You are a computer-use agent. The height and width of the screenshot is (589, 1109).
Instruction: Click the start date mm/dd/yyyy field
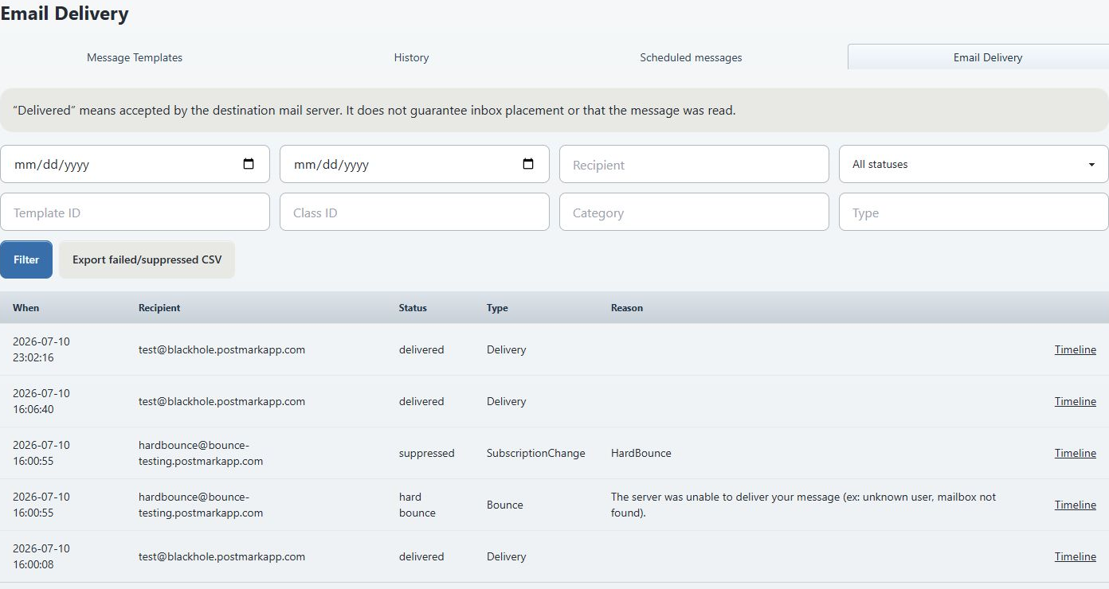[x=135, y=164]
